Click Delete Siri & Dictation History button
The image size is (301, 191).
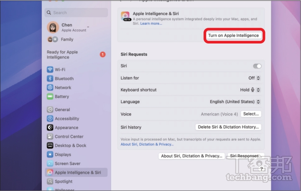(x=228, y=127)
